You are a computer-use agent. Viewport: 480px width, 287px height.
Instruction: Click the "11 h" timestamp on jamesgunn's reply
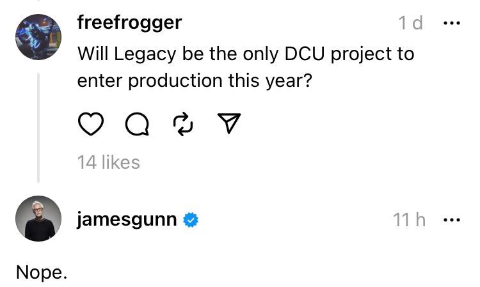pyautogui.click(x=410, y=221)
